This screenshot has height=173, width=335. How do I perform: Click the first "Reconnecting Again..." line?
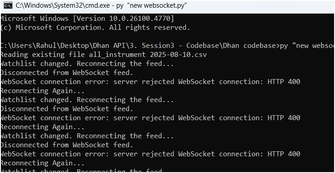42,91
